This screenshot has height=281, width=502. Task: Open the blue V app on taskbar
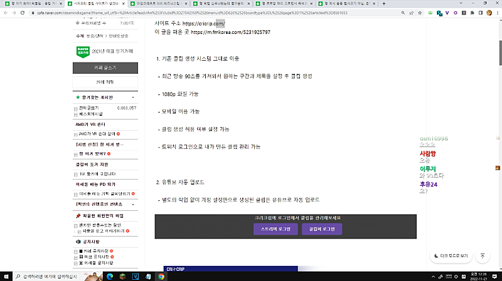(x=136, y=277)
